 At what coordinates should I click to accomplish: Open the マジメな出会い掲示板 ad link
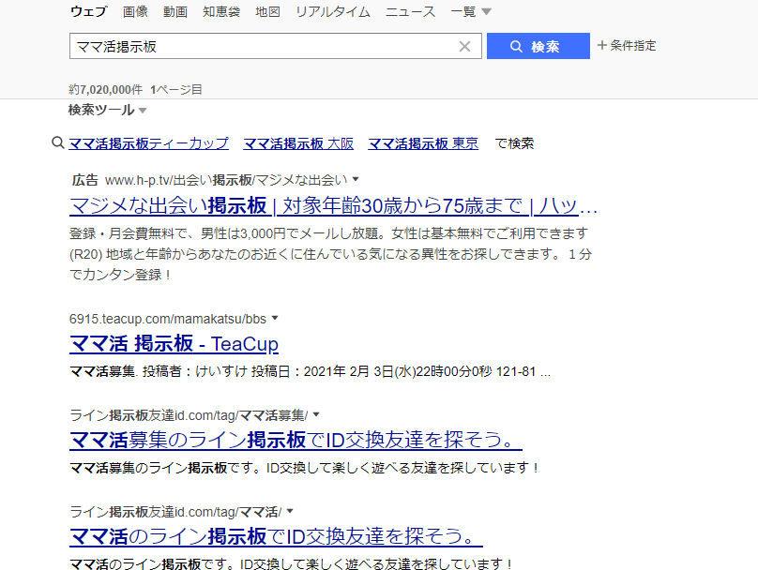pyautogui.click(x=334, y=206)
